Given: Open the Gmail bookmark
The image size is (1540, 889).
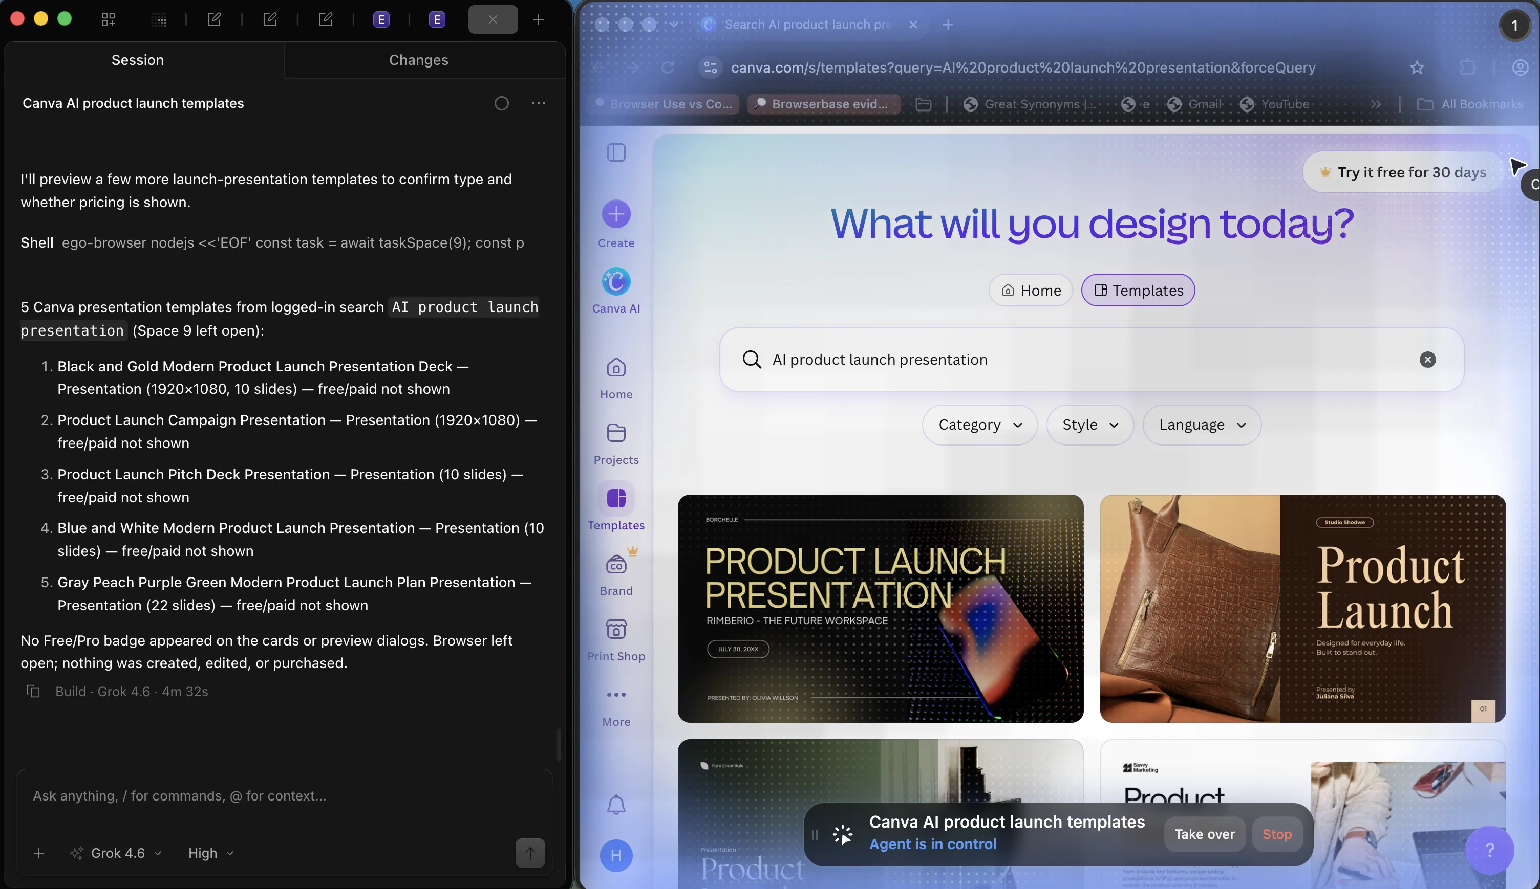Looking at the screenshot, I should [1194, 104].
